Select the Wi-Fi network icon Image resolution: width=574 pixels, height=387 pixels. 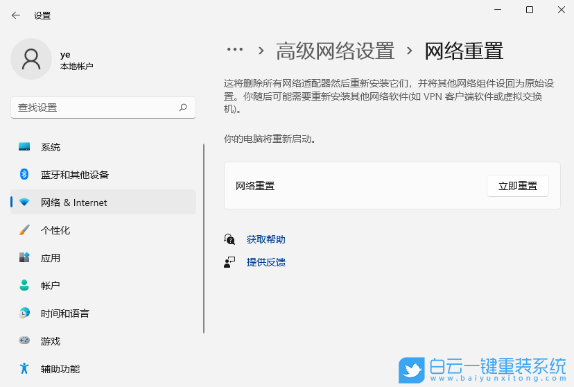(x=24, y=202)
